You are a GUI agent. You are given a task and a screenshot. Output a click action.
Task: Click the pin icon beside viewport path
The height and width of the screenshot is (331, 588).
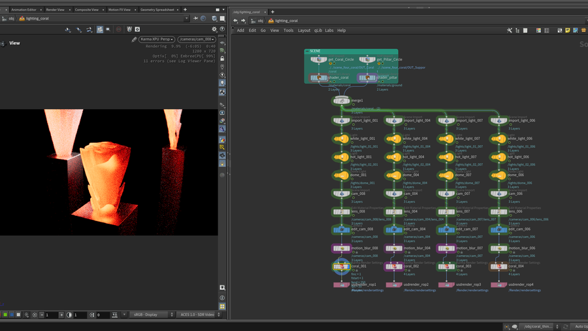[195, 19]
